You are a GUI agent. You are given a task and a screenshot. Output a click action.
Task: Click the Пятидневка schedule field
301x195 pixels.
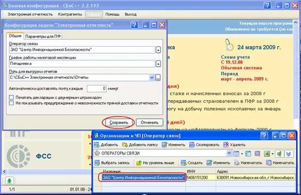point(82,63)
